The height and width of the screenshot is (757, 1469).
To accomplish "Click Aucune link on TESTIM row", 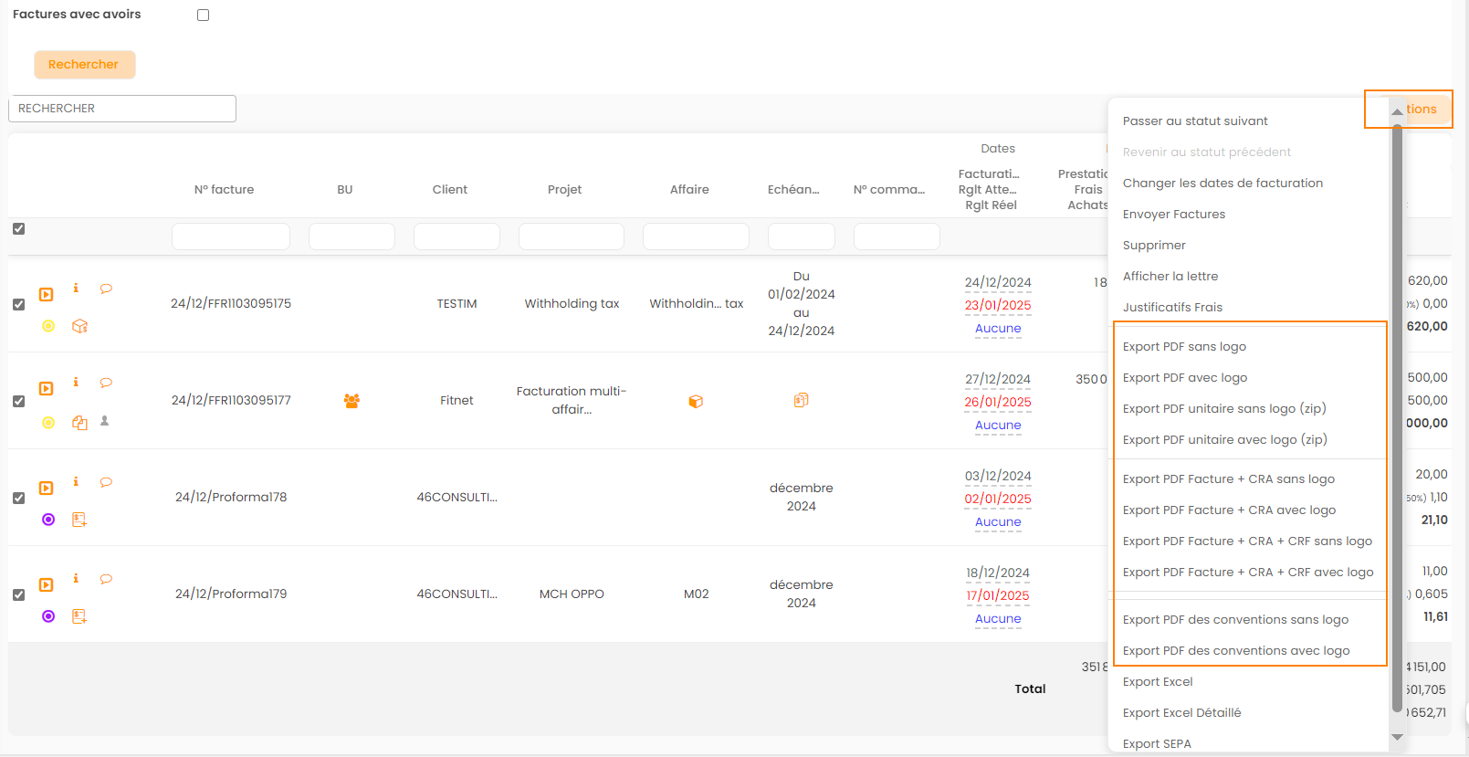I will [x=998, y=329].
